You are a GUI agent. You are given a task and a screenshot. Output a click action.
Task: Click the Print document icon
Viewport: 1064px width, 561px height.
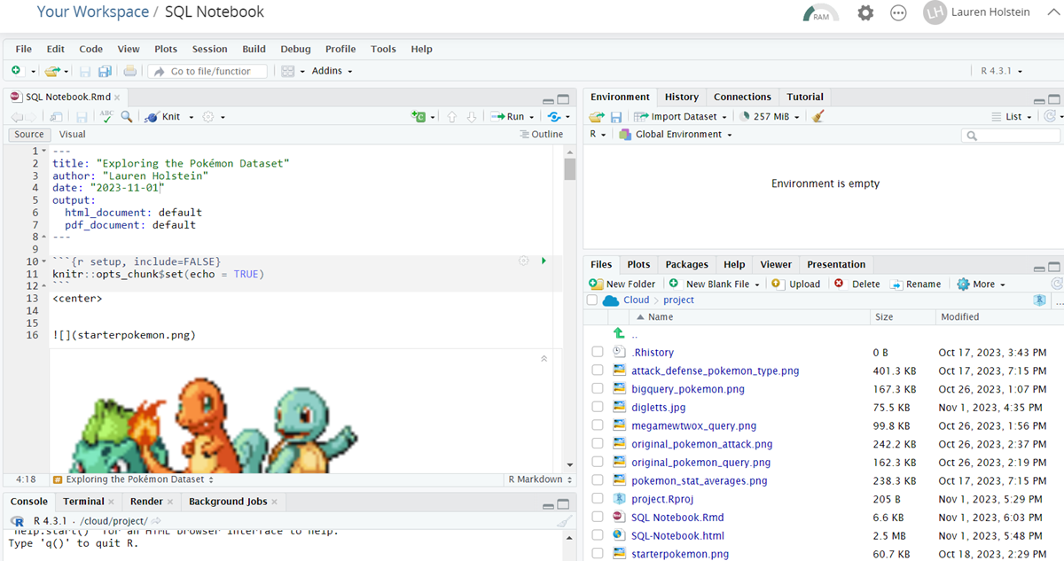[130, 71]
